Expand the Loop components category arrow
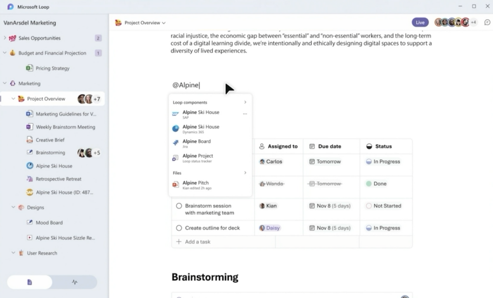Viewport: 493px width, 298px height. tap(245, 102)
